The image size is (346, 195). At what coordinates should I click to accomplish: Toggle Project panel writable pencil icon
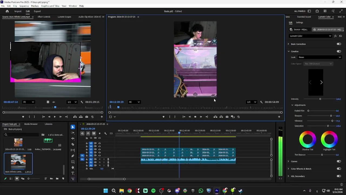(5, 178)
